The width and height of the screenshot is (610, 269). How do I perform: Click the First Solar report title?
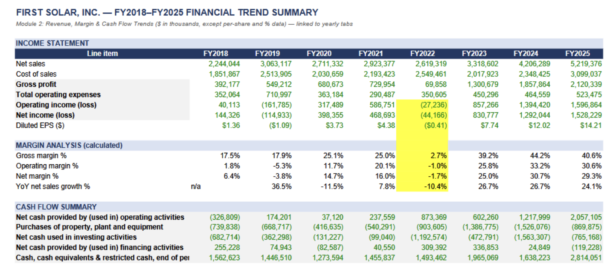[167, 12]
